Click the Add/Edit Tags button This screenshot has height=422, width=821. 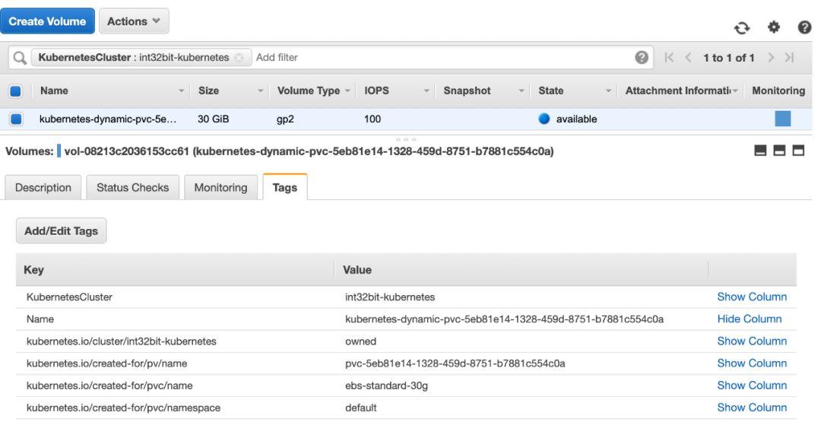[62, 231]
